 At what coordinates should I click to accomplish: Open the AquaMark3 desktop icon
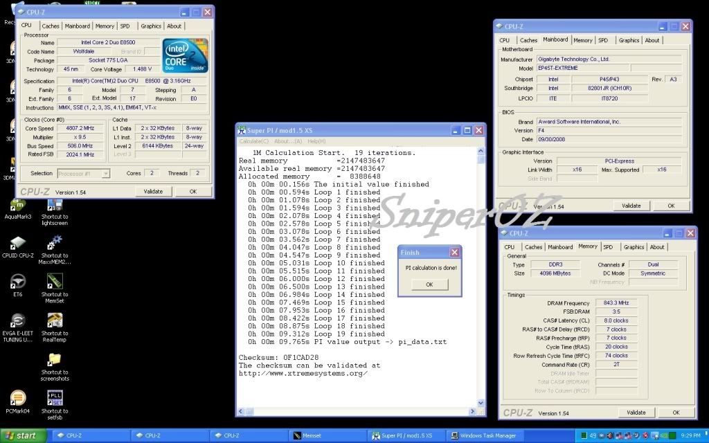point(19,206)
